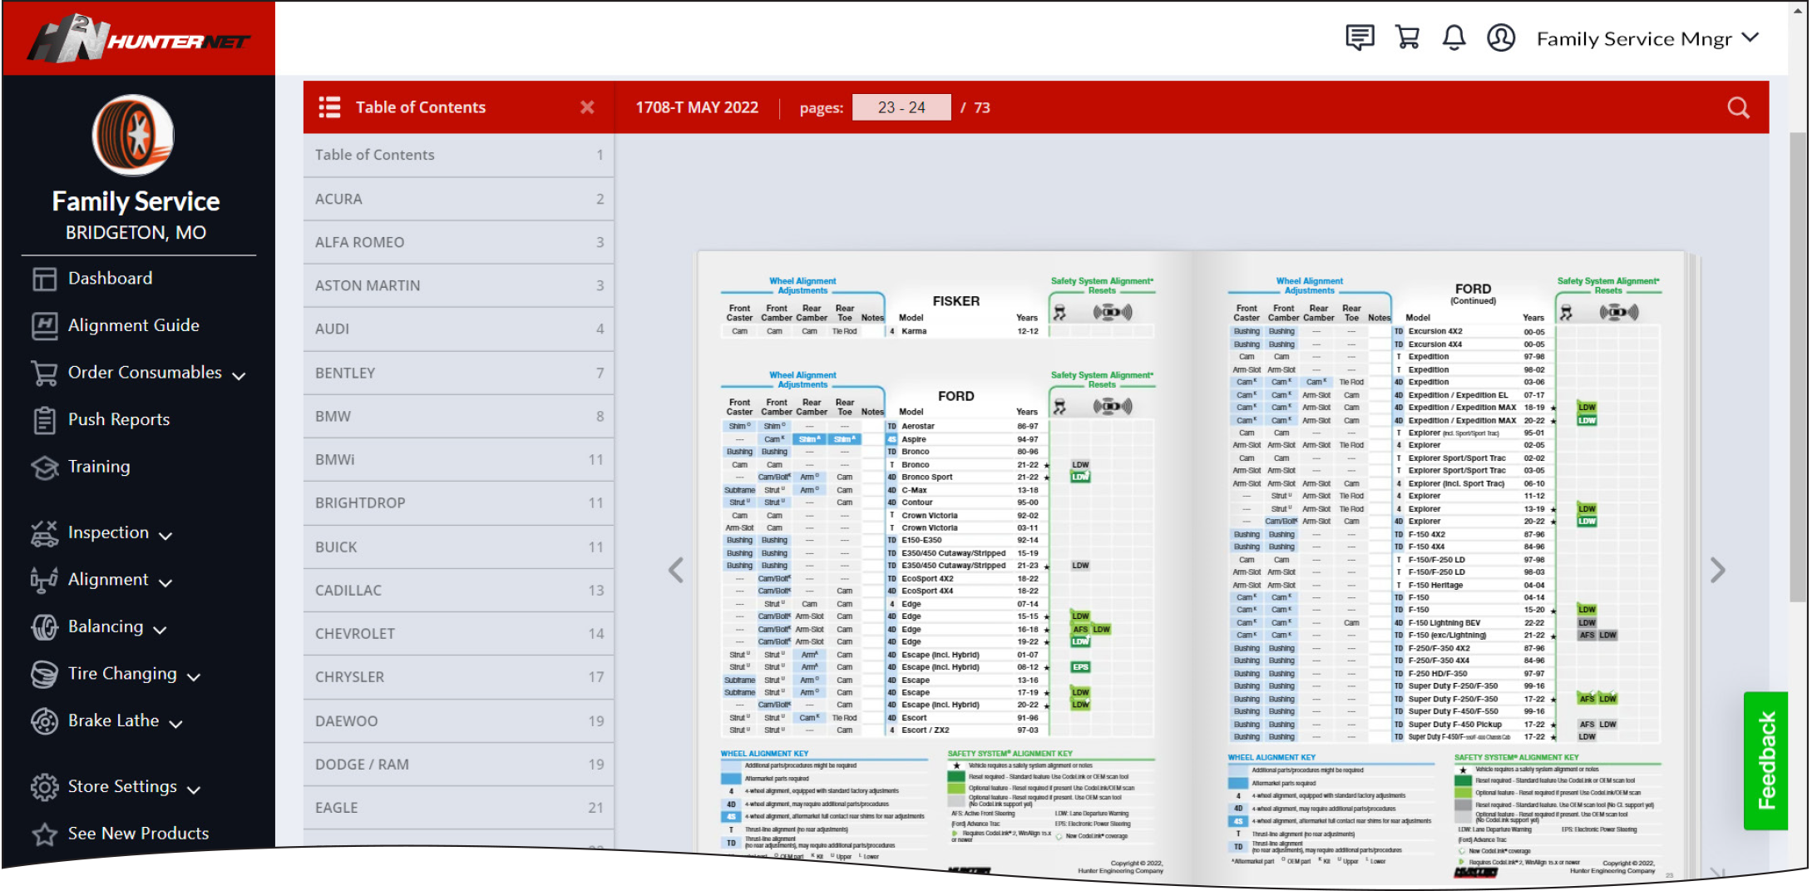
Task: Click the green Feedback button
Action: [x=1765, y=760]
